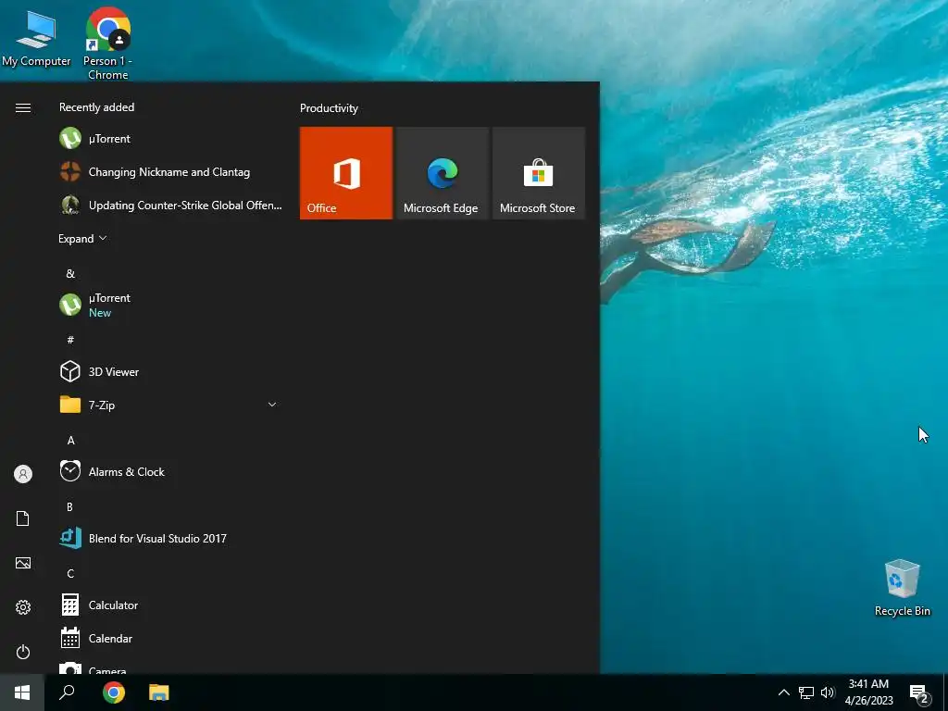Viewport: 948px width, 711px height.
Task: Open the Calendar app
Action: [x=169, y=638]
